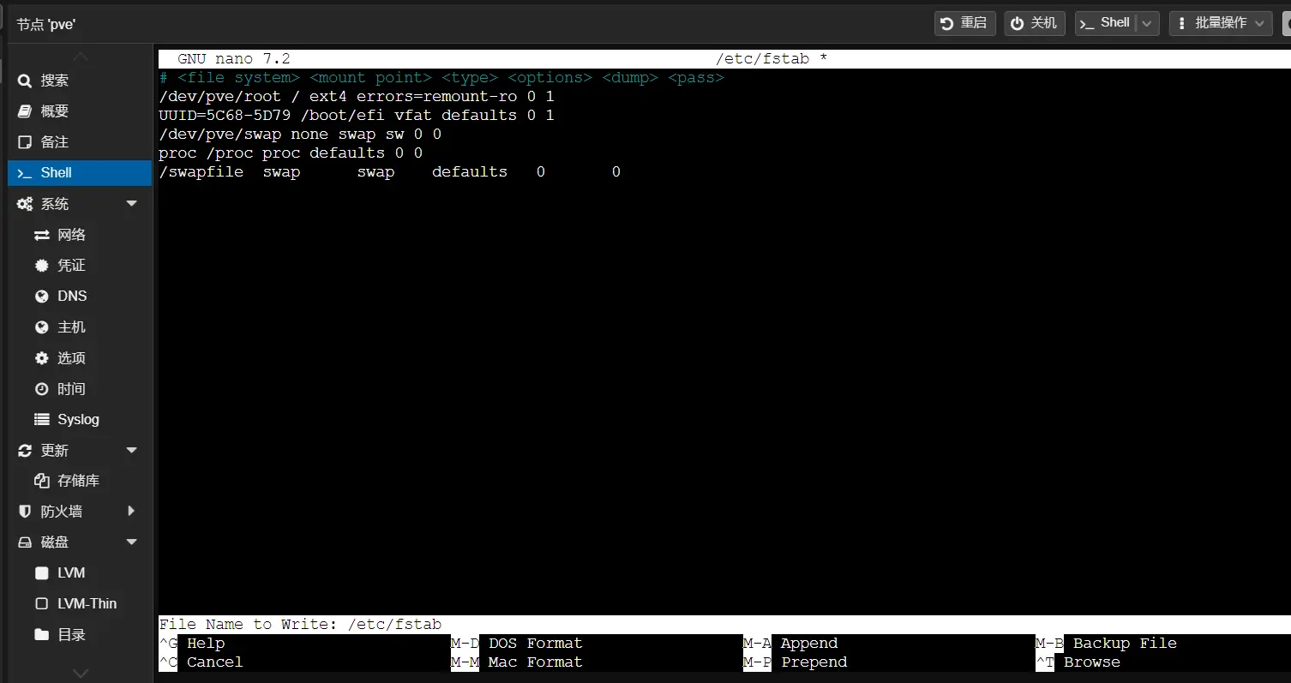Open the 存储库 repositories icon
The image size is (1291, 683).
(x=41, y=481)
